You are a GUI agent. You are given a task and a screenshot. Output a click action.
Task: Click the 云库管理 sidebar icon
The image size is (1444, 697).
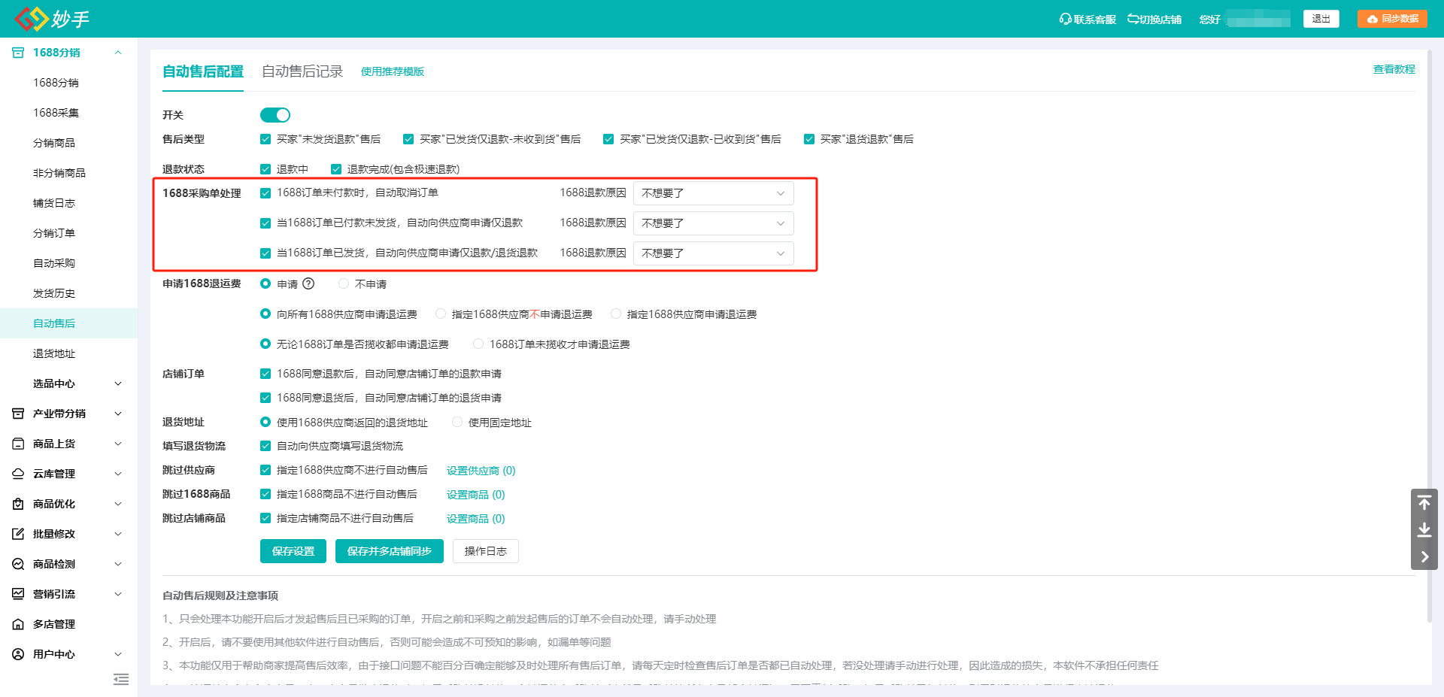pyautogui.click(x=18, y=474)
